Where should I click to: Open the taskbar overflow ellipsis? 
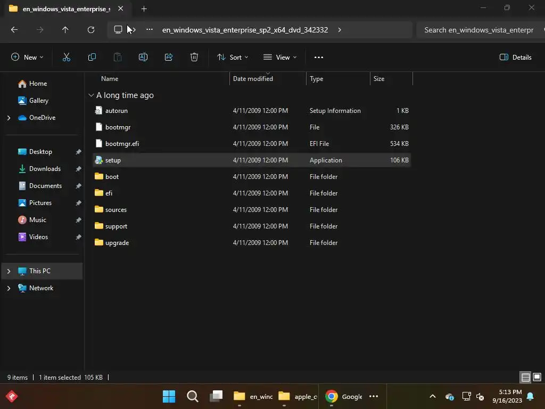coord(374,396)
